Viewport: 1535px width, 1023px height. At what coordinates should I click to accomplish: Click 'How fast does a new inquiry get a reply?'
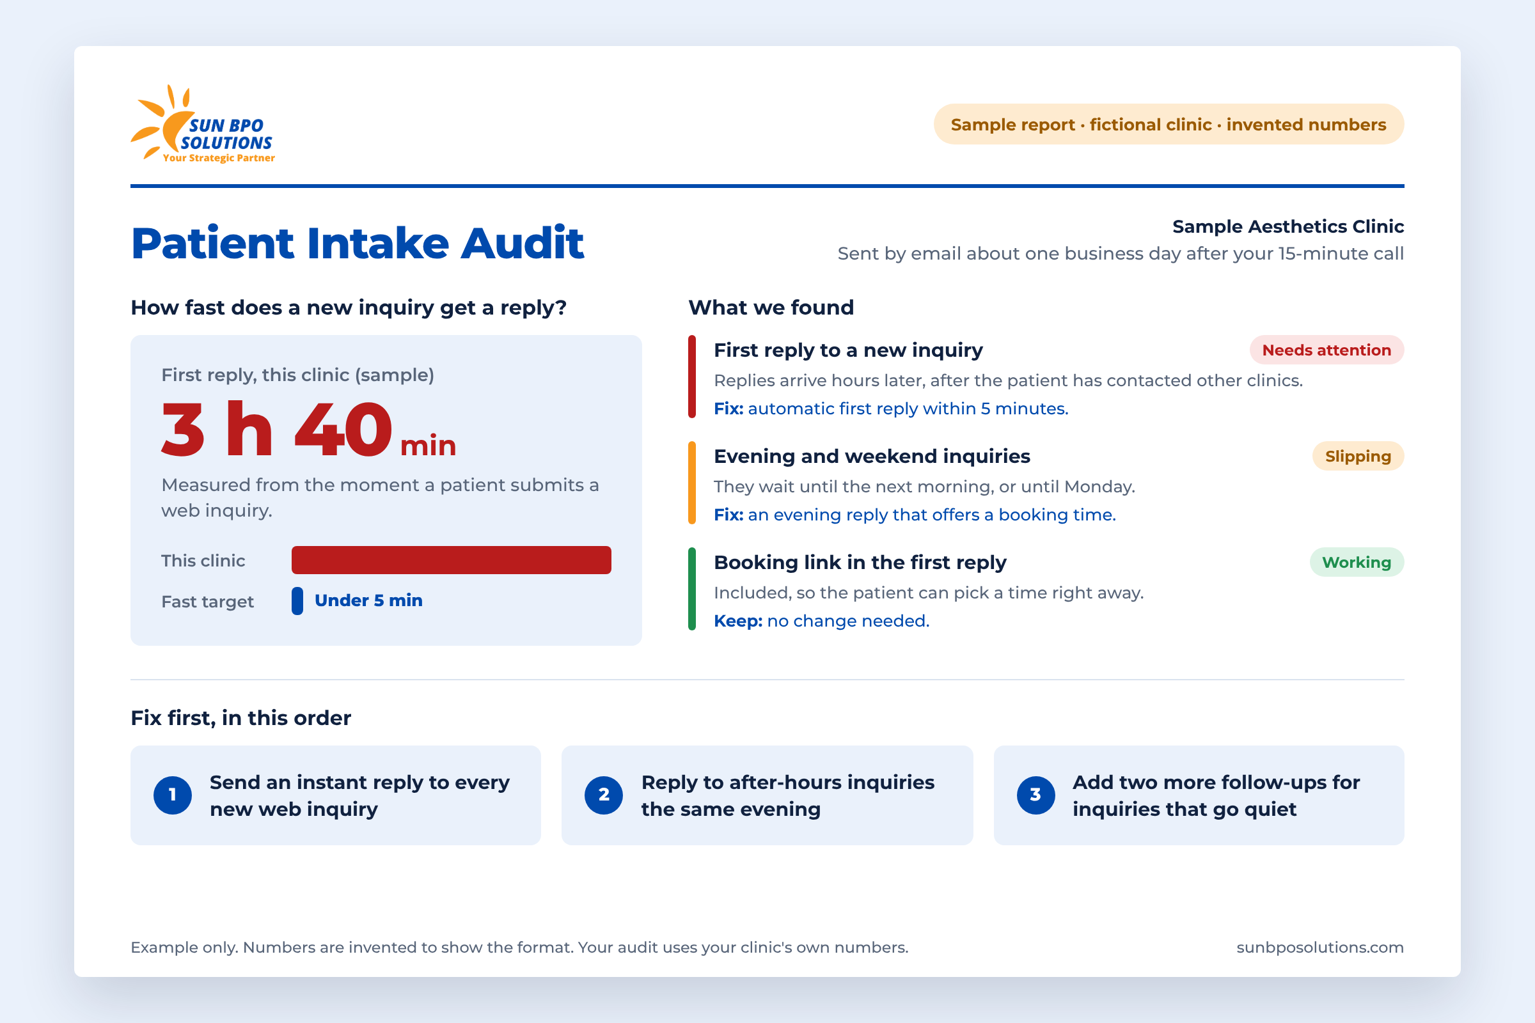click(349, 308)
